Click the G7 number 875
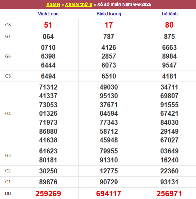Image resolution: width=196 pixels, height=199 pixels. click(x=169, y=37)
